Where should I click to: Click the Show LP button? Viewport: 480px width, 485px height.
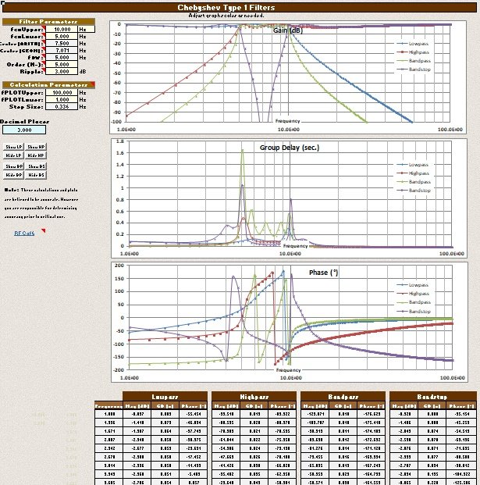pyautogui.click(x=13, y=147)
